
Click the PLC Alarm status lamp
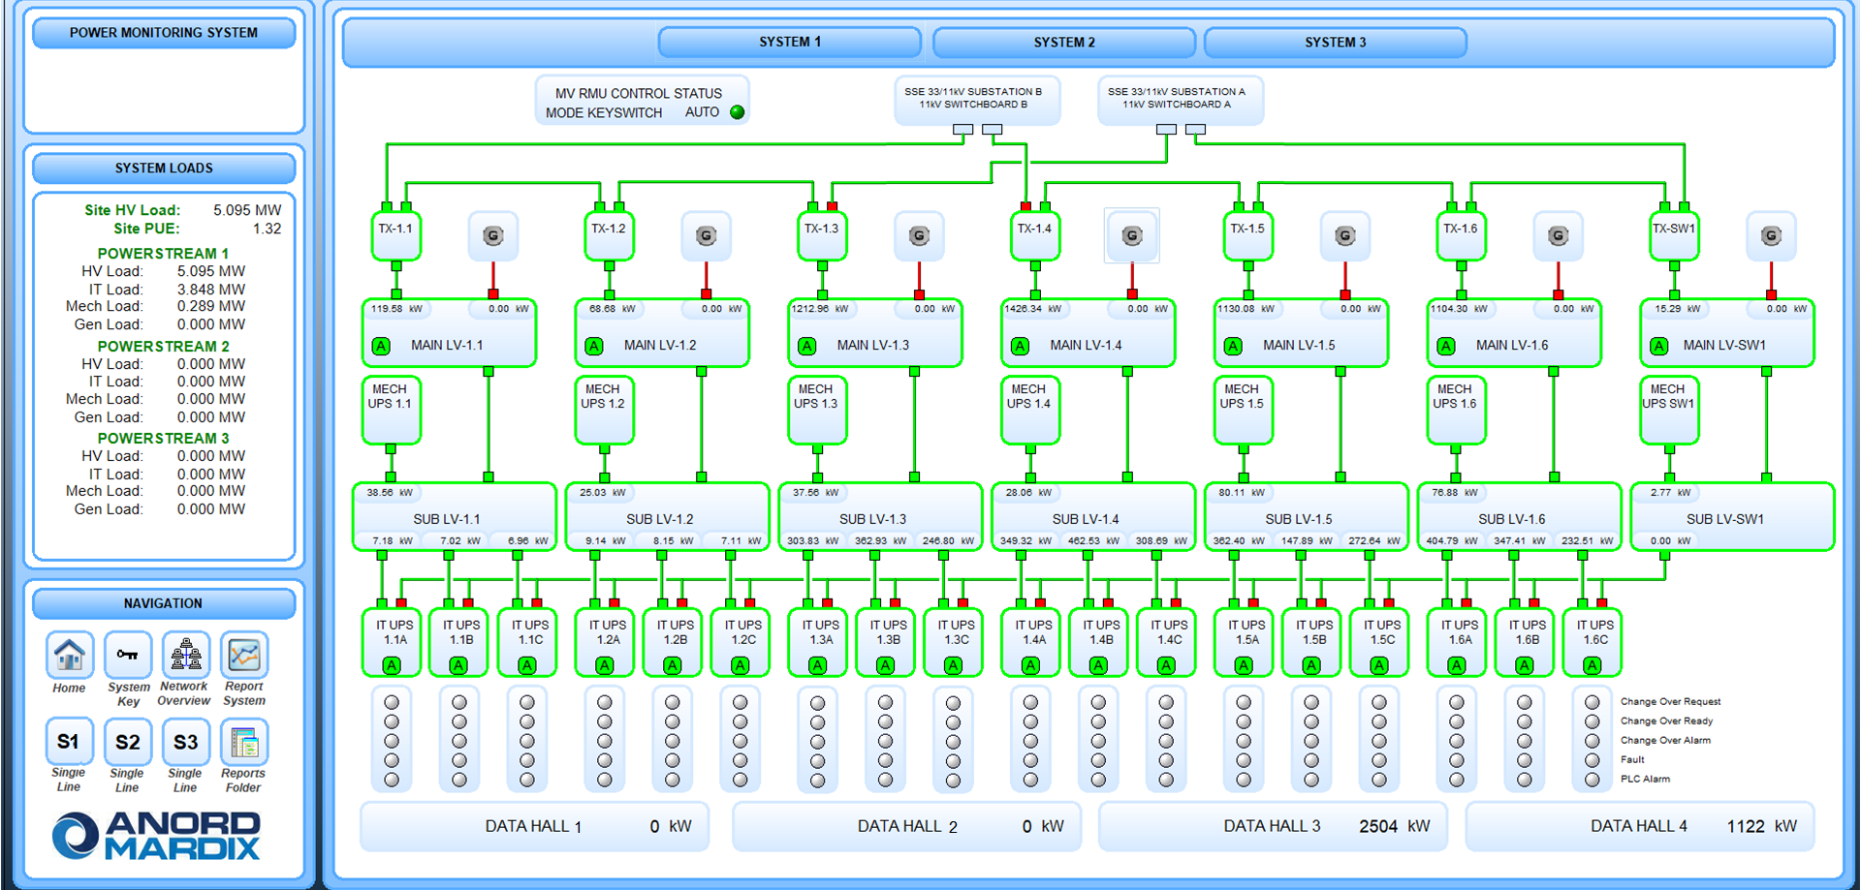pos(1591,779)
